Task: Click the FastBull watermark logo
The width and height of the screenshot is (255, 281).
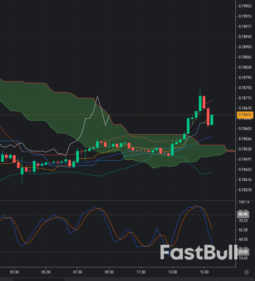Action: click(x=198, y=252)
